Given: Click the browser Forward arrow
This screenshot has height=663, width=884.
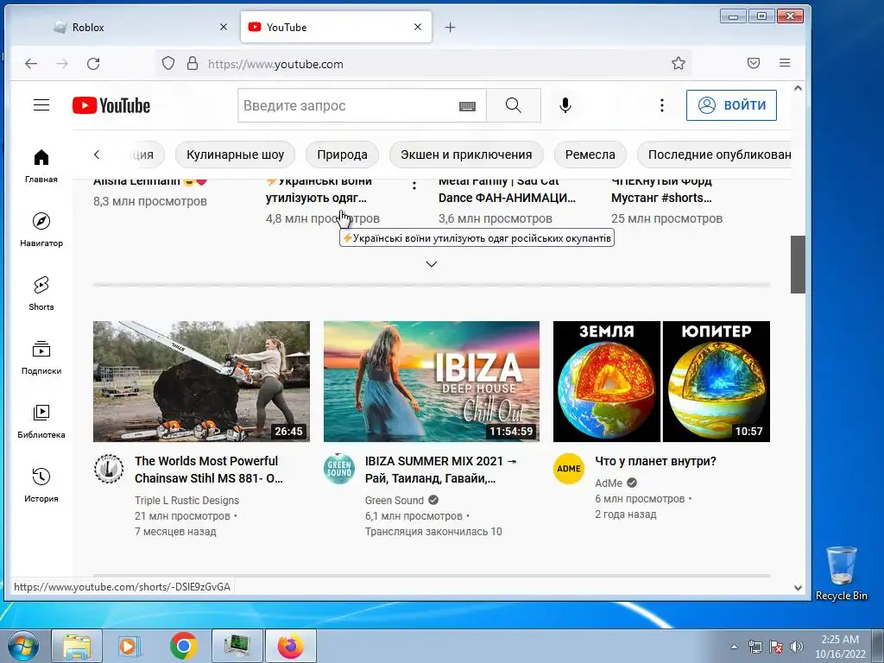Looking at the screenshot, I should click(x=62, y=64).
